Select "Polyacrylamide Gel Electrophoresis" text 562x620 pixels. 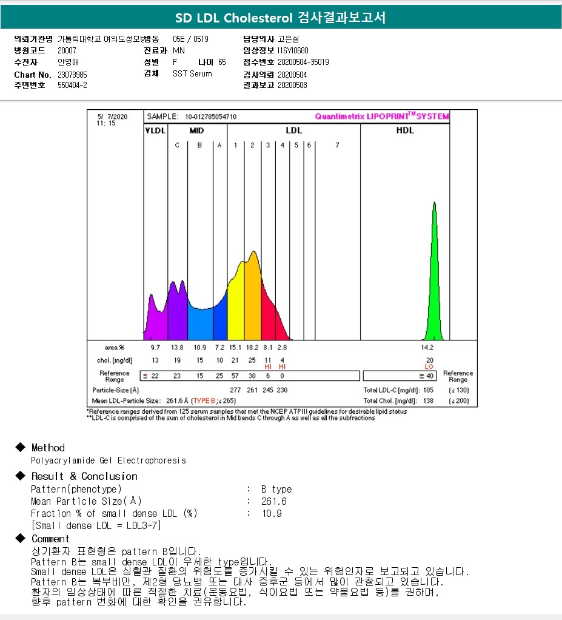point(109,460)
